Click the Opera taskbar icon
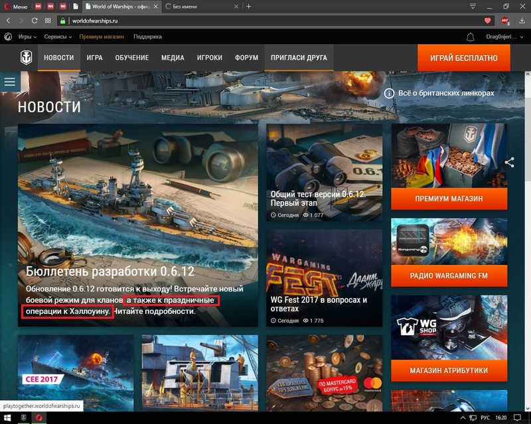 pos(39,418)
